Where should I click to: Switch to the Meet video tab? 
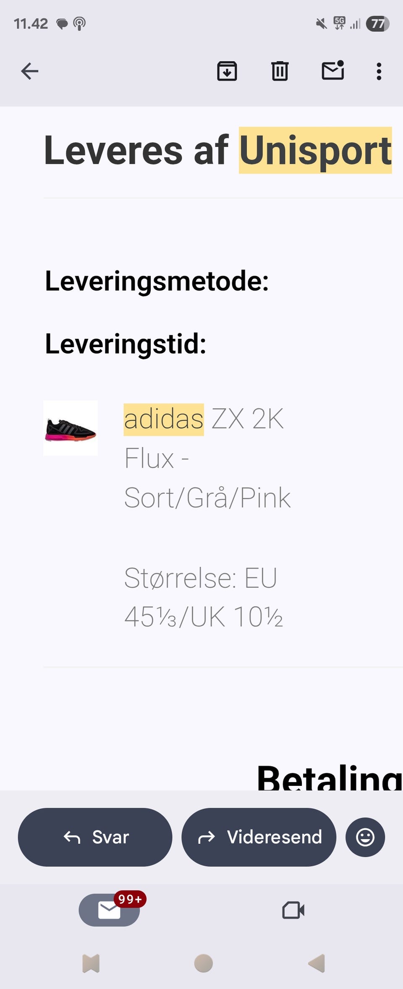[293, 910]
